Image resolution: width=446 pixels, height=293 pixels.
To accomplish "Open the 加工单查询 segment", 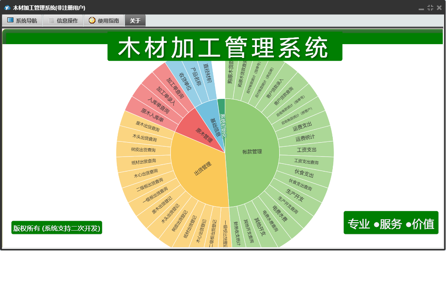I will coord(175,88).
